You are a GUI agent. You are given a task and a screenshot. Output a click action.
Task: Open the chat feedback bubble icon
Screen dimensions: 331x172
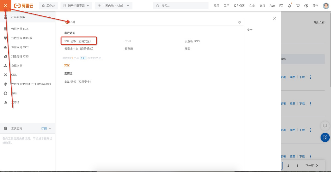(x=325, y=126)
